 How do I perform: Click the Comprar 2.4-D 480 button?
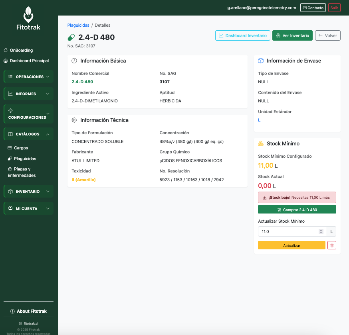click(x=297, y=210)
